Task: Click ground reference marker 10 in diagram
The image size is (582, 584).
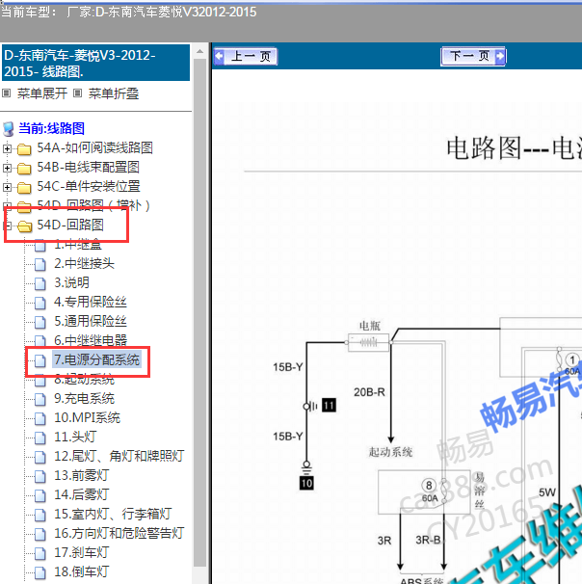Action: coord(306,484)
